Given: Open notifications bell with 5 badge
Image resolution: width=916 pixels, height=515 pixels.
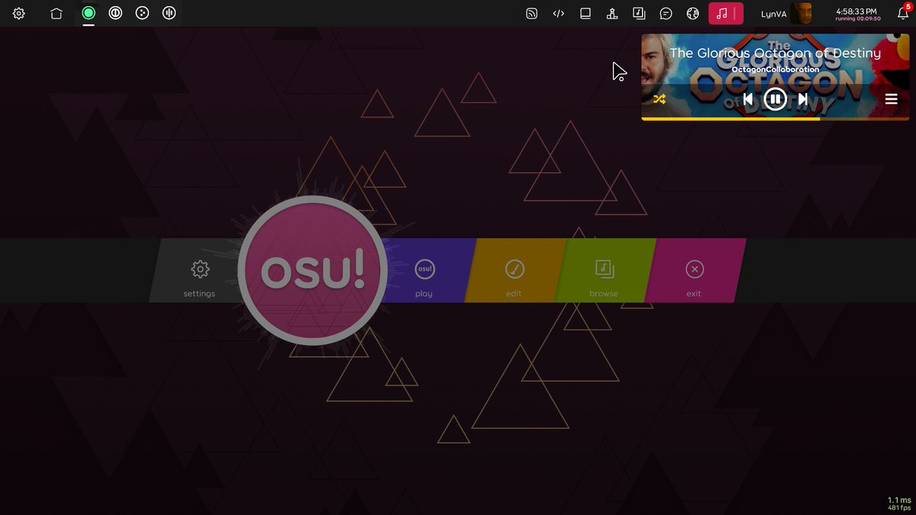Looking at the screenshot, I should 903,13.
